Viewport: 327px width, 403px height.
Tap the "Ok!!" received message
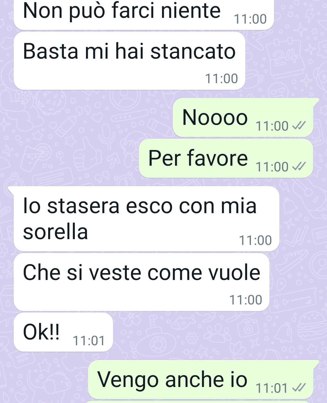click(x=63, y=332)
